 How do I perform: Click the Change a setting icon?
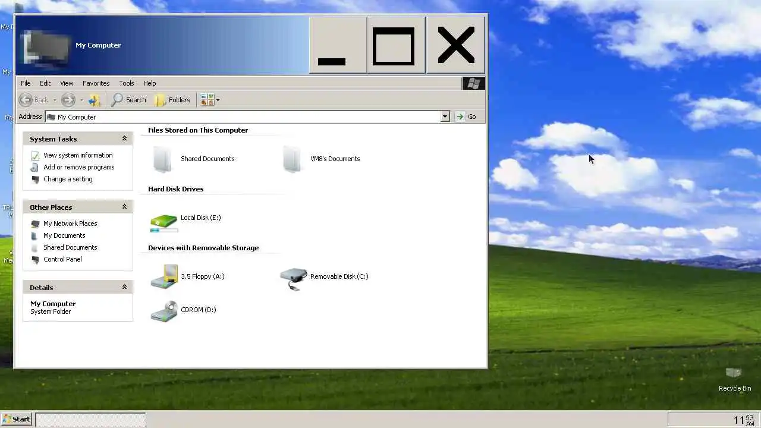coord(35,179)
